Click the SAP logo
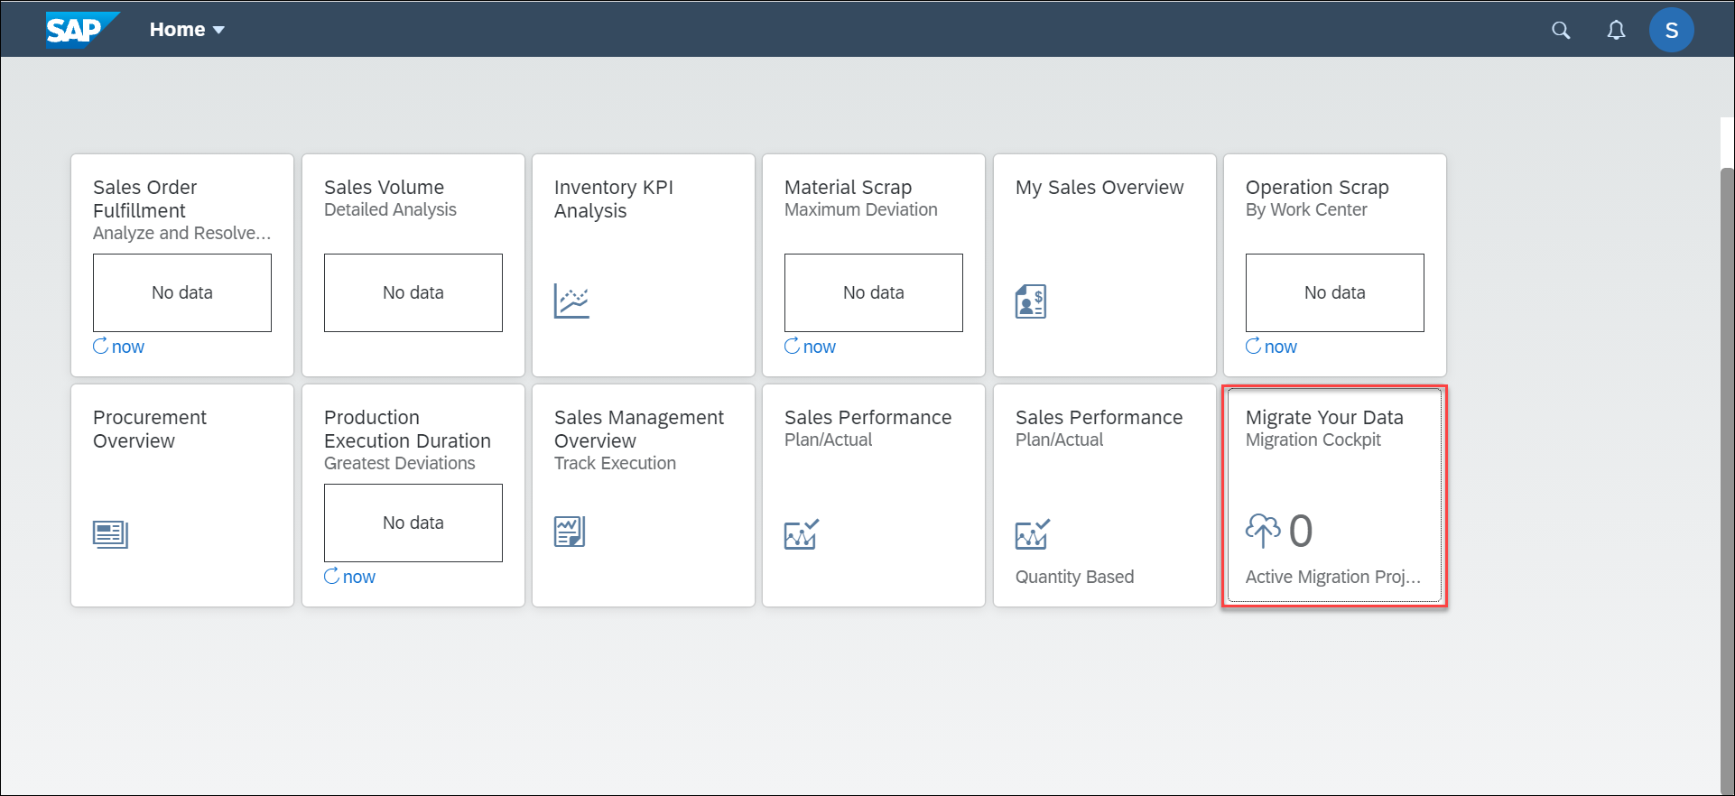 coord(81,29)
